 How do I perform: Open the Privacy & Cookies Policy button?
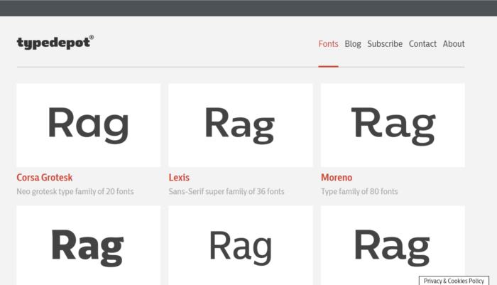454,281
